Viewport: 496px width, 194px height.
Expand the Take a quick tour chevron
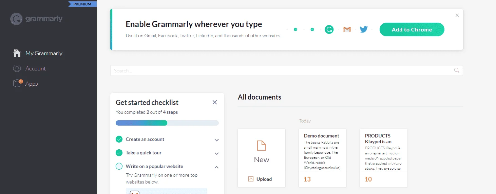click(217, 153)
